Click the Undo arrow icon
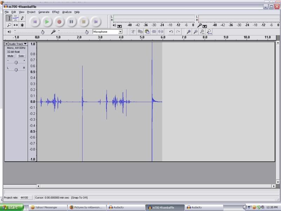281x211 pixels. pyautogui.click(x=171, y=32)
